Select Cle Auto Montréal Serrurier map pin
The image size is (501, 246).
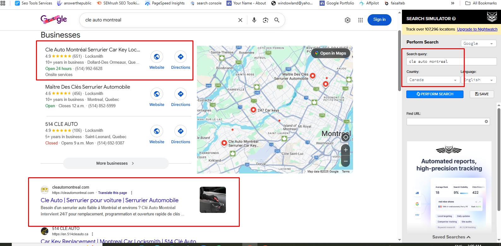[x=224, y=143]
